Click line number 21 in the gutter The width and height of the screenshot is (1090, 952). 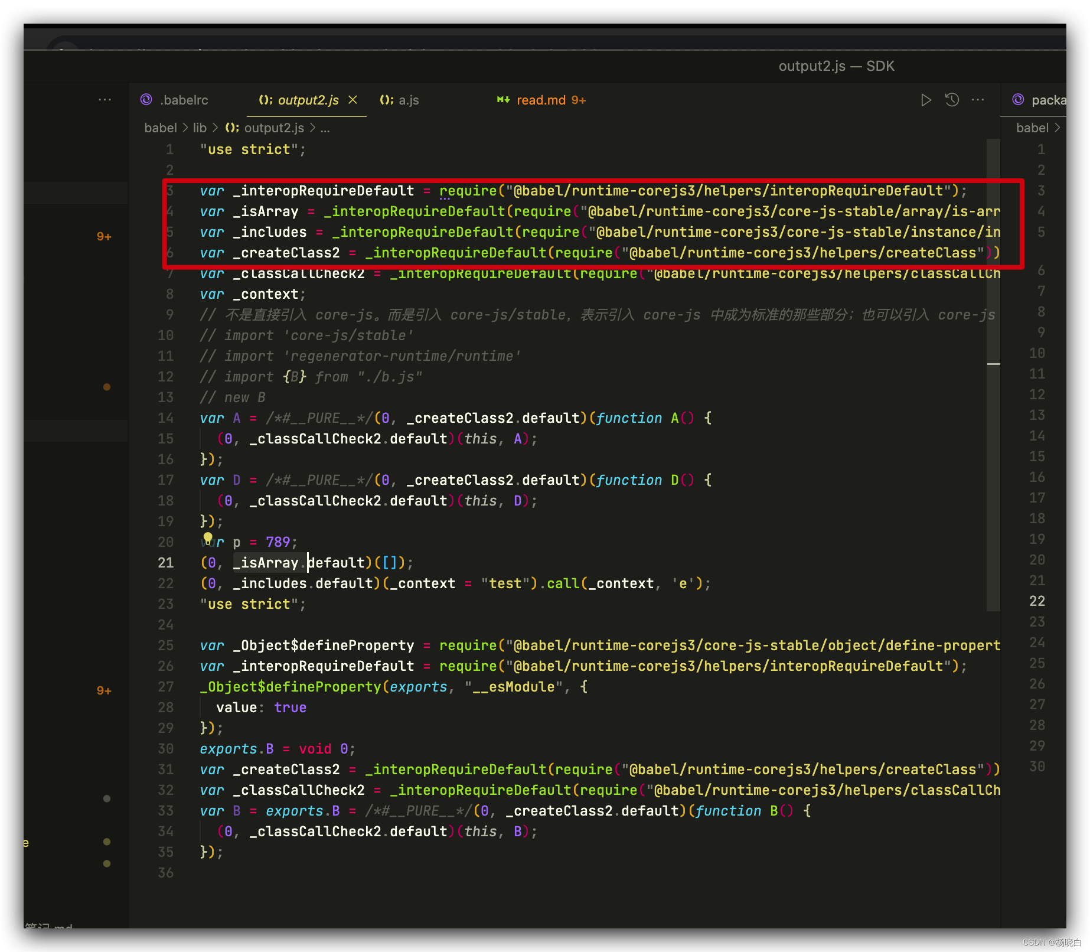point(166,563)
